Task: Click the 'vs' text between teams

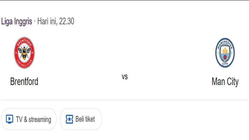Action: click(124, 77)
